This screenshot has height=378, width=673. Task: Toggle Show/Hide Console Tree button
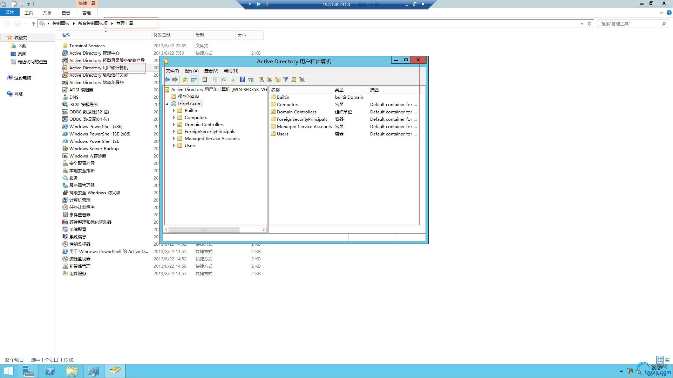point(194,80)
